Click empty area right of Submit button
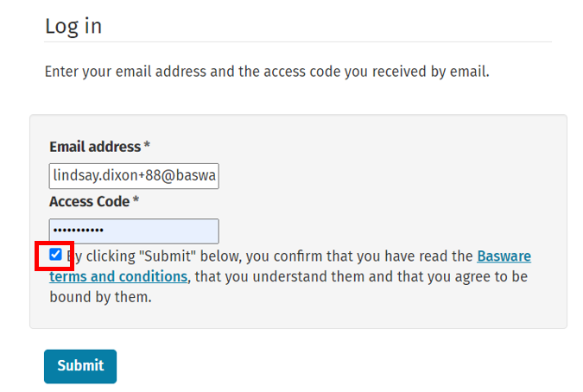 334,366
